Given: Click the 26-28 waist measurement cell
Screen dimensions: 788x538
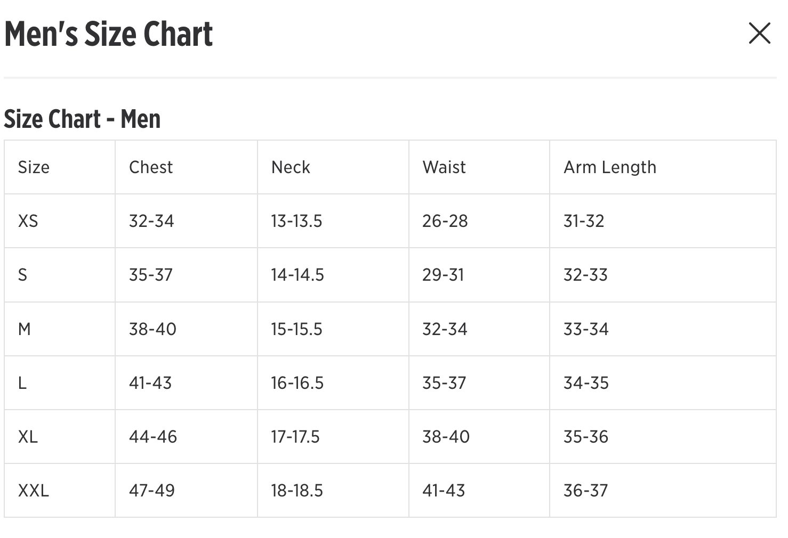Looking at the screenshot, I should click(445, 221).
